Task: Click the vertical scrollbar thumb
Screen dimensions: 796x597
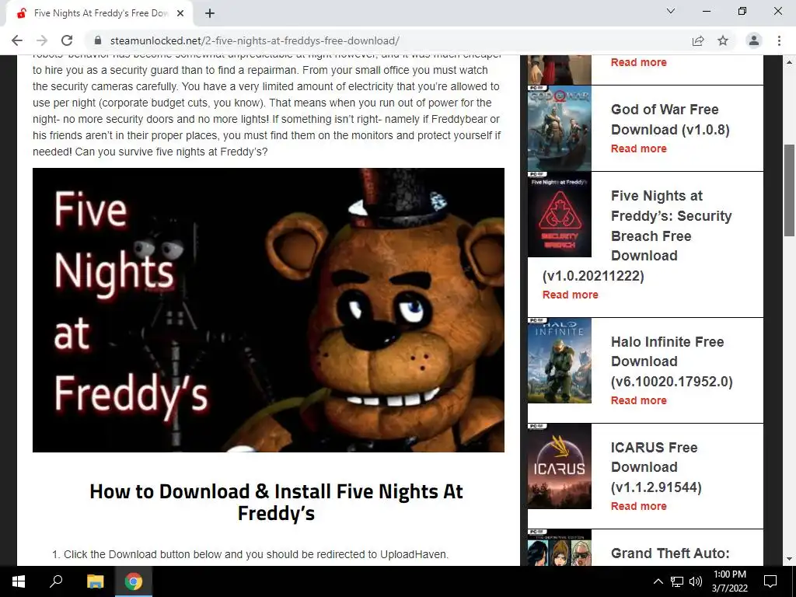Action: [x=790, y=190]
